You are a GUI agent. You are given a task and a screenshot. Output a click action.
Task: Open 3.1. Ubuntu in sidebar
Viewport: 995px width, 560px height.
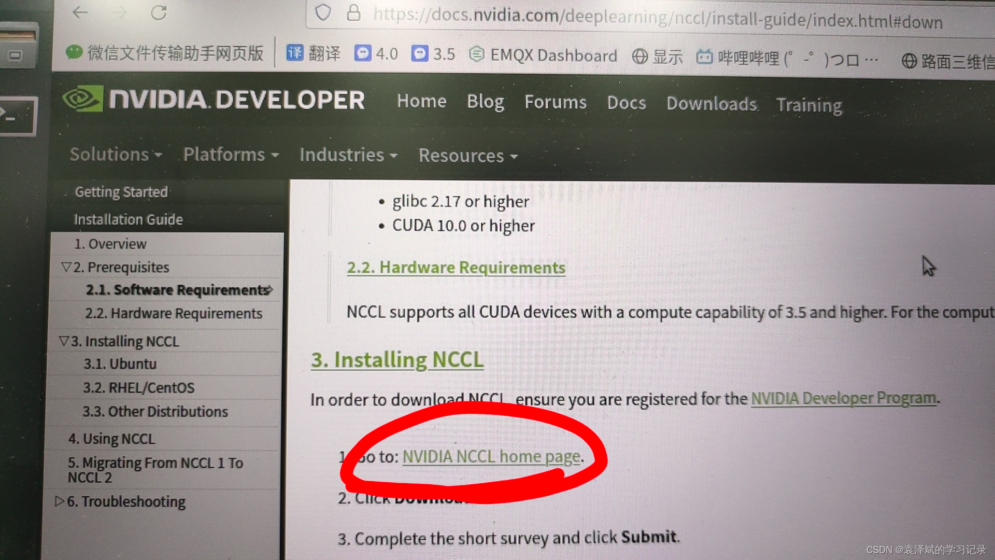120,364
